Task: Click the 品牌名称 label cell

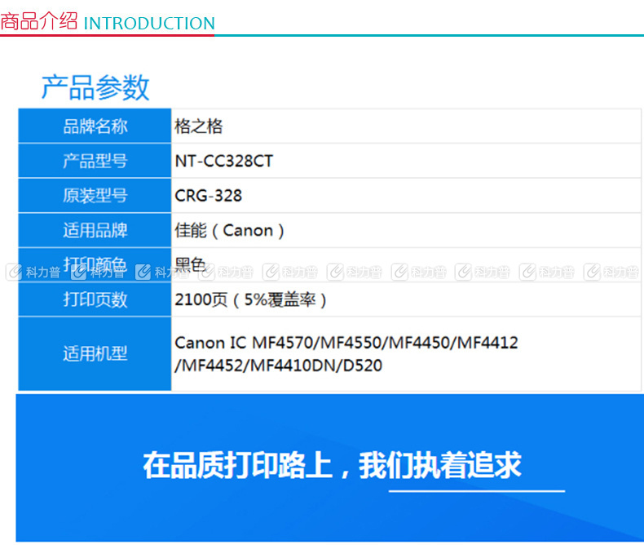Action: [95, 126]
